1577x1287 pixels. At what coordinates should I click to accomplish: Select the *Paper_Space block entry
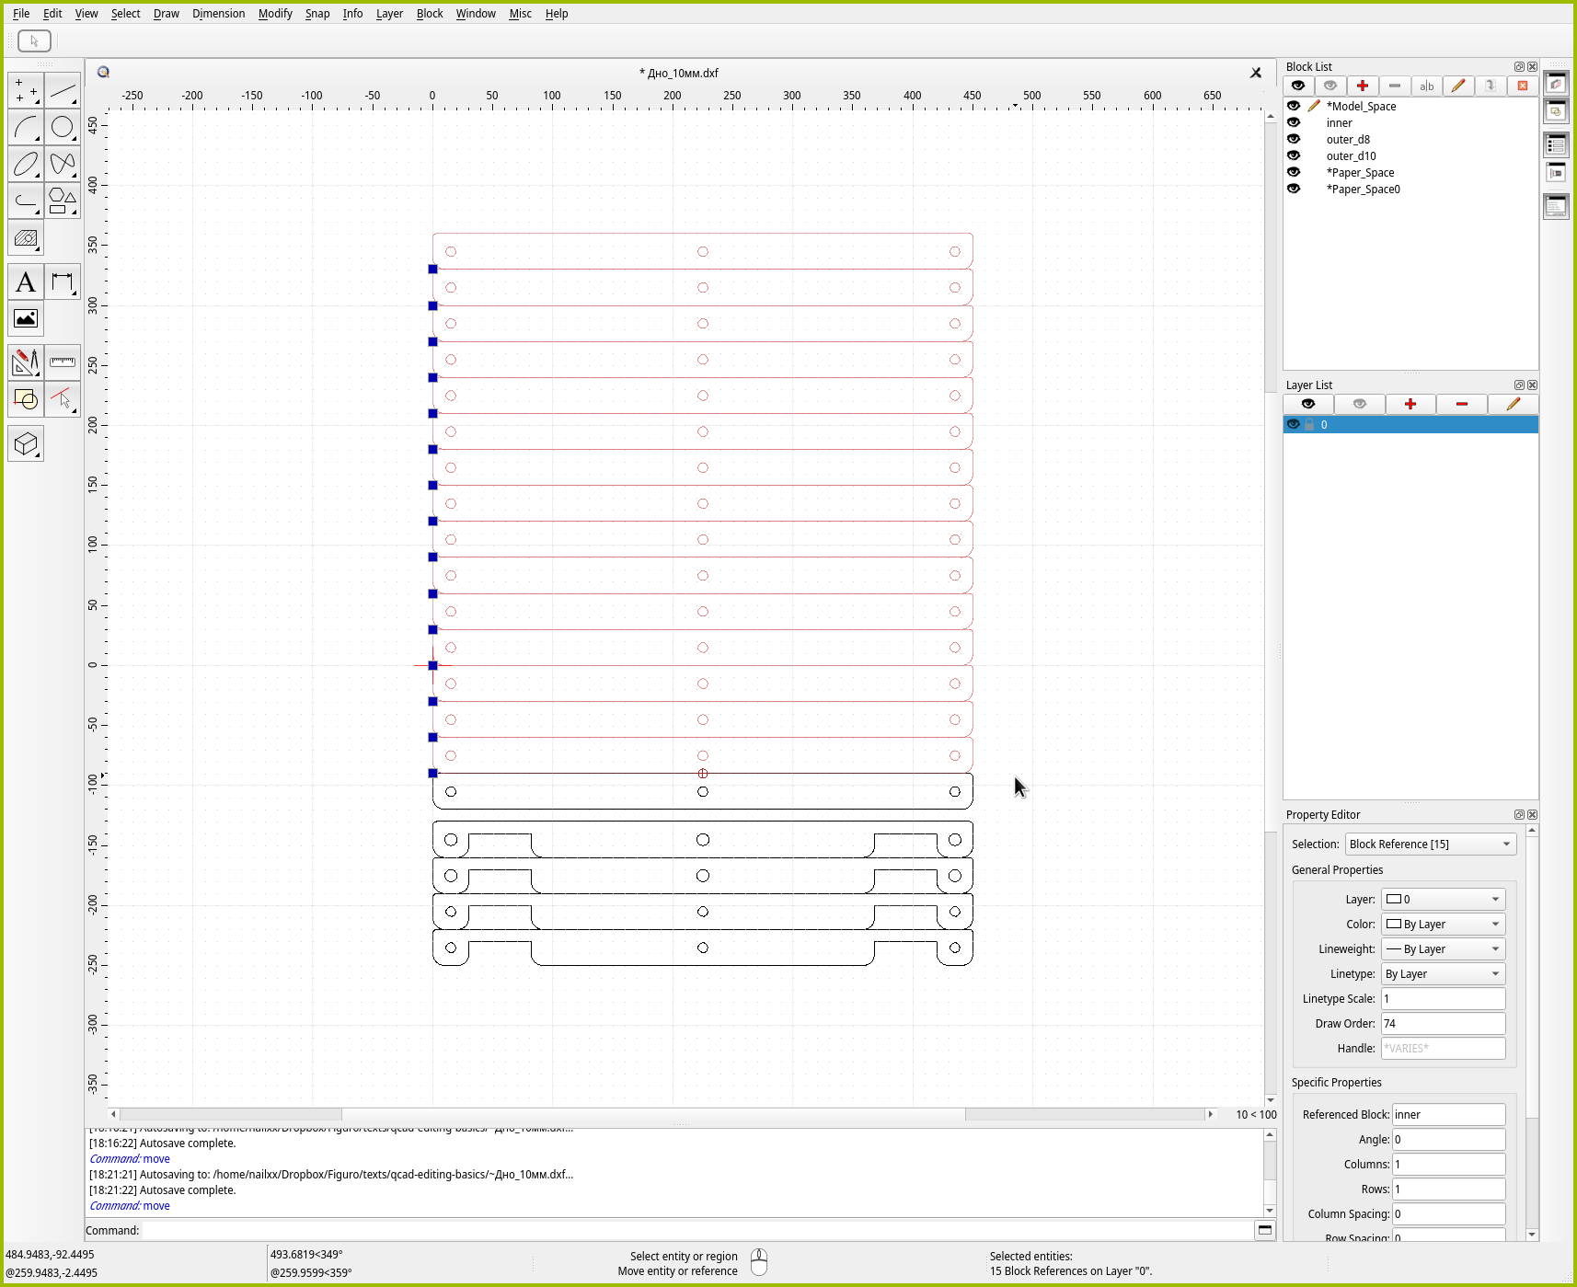coord(1360,172)
